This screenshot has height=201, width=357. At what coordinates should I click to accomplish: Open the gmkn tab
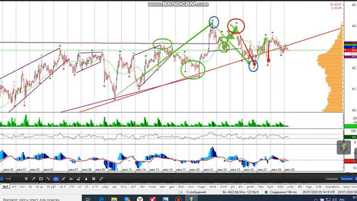pos(250,186)
